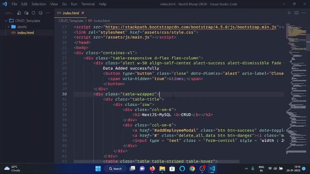Click the Visual Studio Code taskbar icon
This screenshot has height=174, width=310.
[x=212, y=169]
